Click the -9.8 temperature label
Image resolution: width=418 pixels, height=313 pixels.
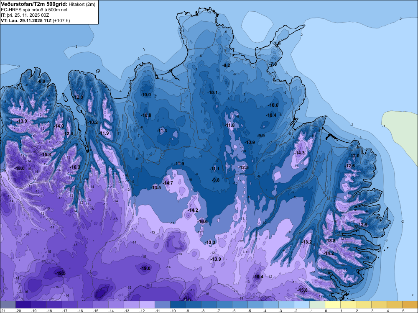(x=216, y=180)
